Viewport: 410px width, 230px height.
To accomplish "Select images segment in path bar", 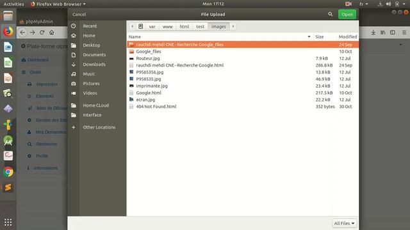I will tap(218, 27).
